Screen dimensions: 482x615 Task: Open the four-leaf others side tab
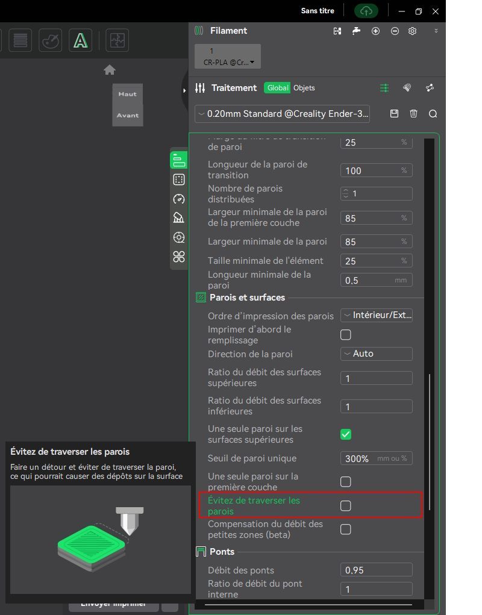[x=179, y=257]
